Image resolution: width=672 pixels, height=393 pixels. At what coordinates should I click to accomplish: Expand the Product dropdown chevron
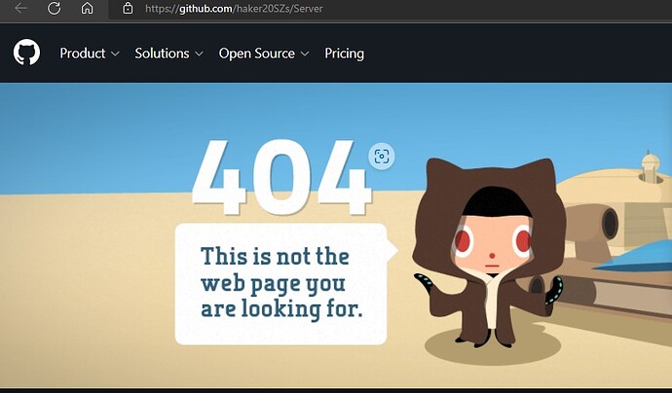coord(115,54)
